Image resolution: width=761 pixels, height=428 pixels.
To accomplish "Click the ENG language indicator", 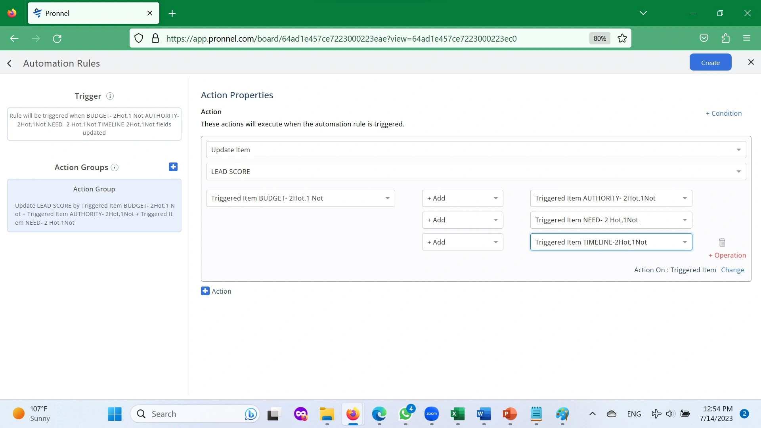I will coord(634,414).
